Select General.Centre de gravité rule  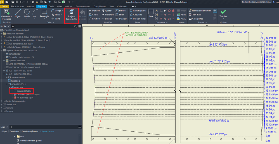pyautogui.click(x=29, y=141)
